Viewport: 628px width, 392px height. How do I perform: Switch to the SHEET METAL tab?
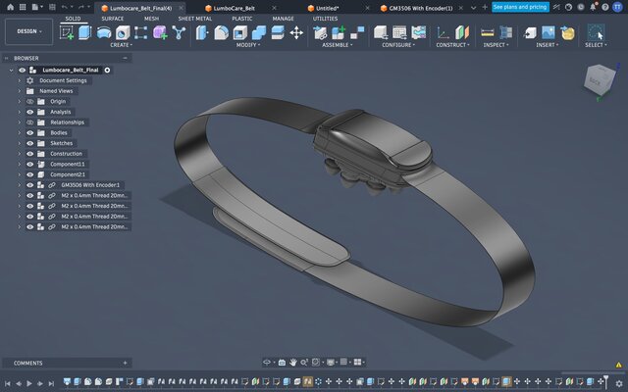(x=195, y=19)
